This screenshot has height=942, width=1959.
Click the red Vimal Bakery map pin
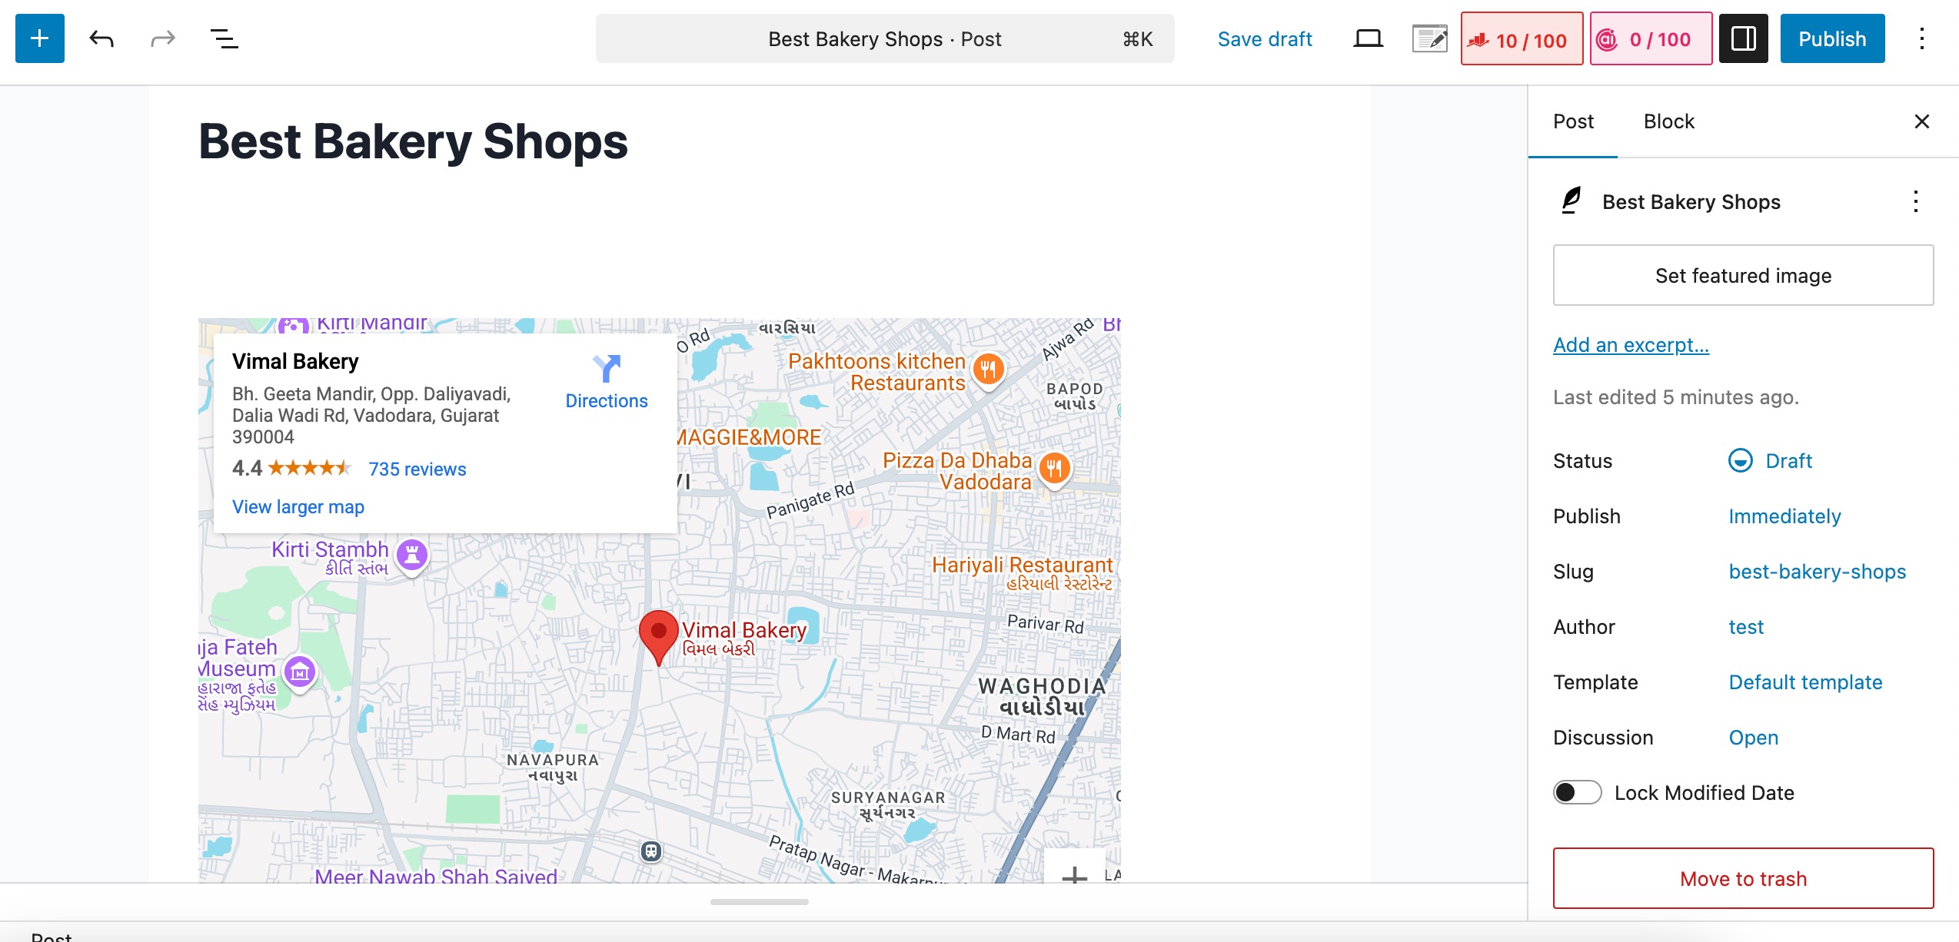click(x=659, y=637)
